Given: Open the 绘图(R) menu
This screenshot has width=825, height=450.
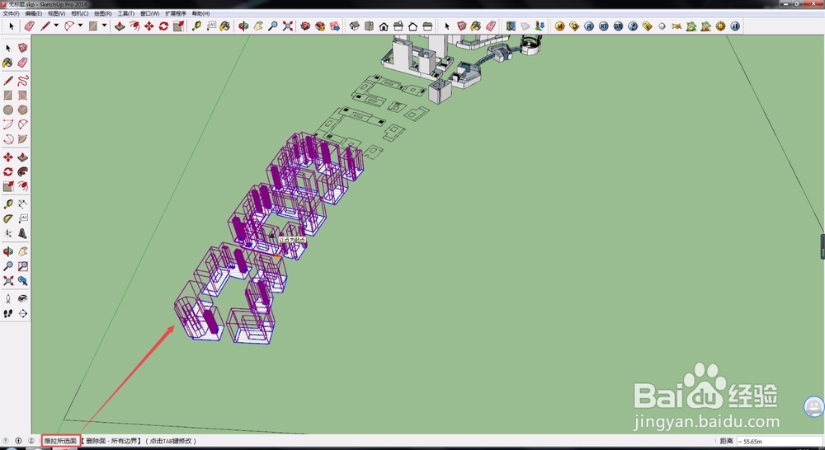Looking at the screenshot, I should pos(102,13).
